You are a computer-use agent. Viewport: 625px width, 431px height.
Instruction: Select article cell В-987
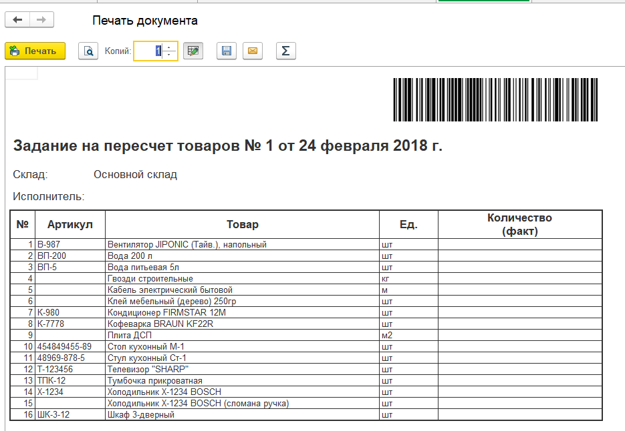[x=70, y=244]
